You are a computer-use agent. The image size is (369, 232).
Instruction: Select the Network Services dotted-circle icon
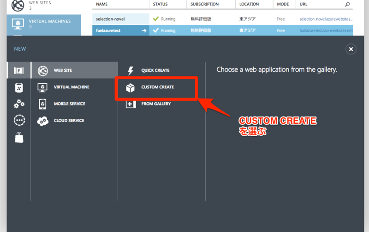19,120
